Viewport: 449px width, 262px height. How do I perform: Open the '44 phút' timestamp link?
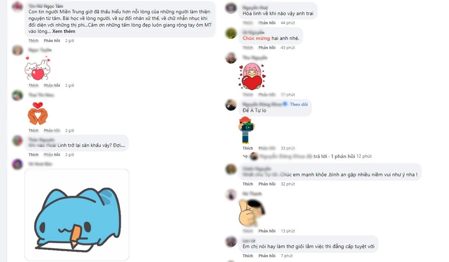pos(288,23)
